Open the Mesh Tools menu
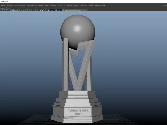This screenshot has width=167, height=125. pos(30,5)
